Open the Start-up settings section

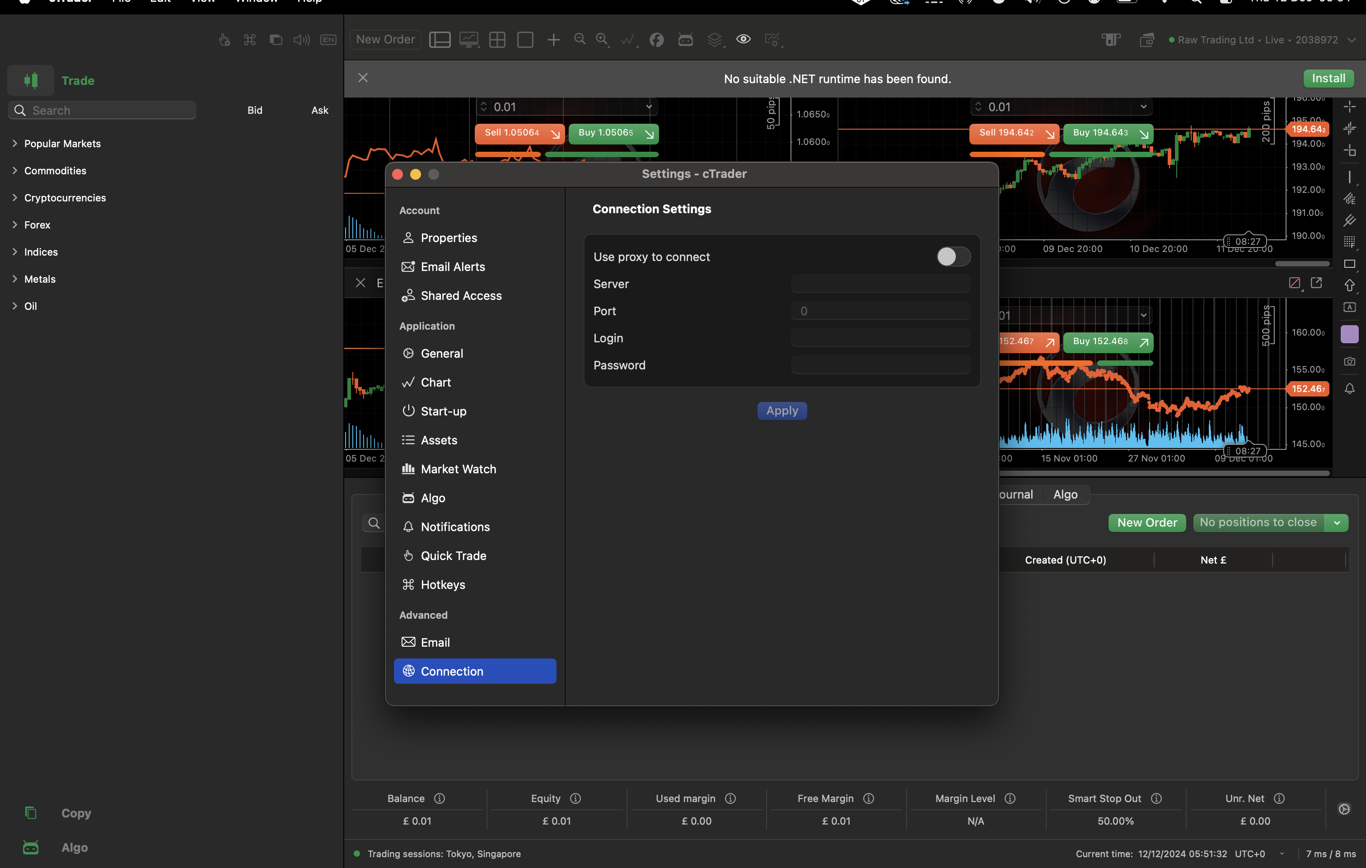475,411
